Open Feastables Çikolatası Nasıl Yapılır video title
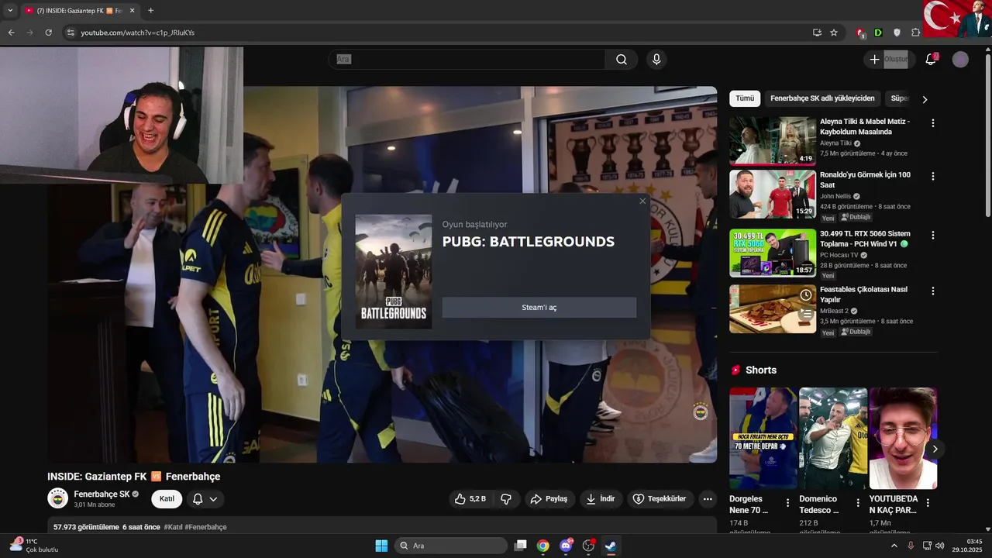The image size is (992, 558). click(x=864, y=294)
